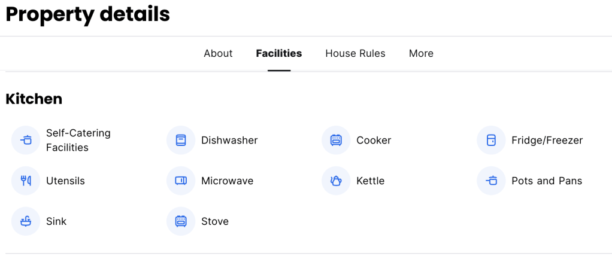Click the Fridge/Freezer icon
612x256 pixels.
point(491,141)
